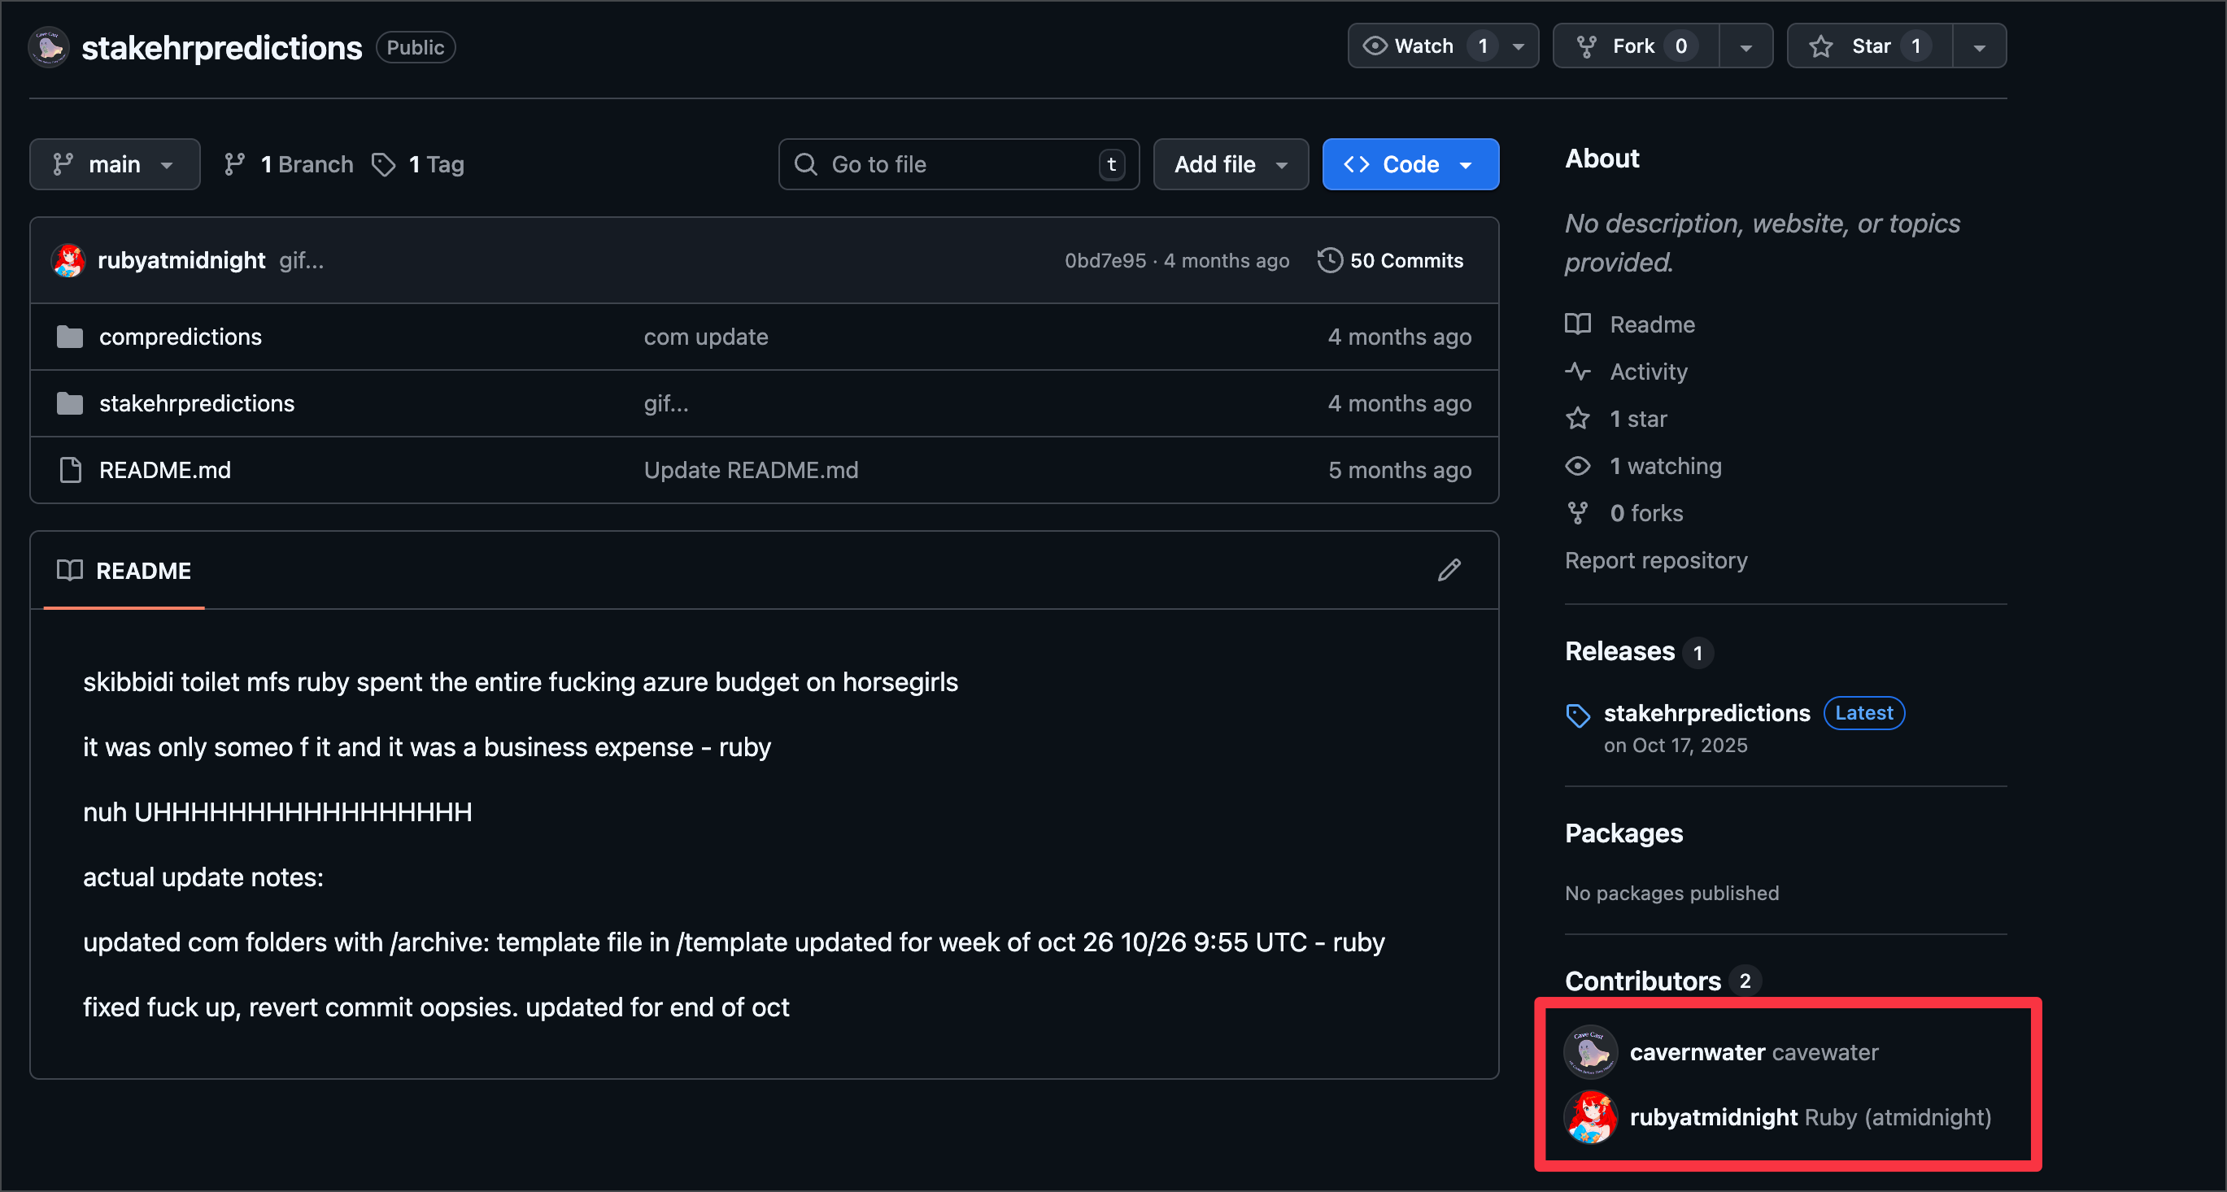The image size is (2227, 1192).
Task: Open the 50 Commits history link
Action: [1405, 260]
